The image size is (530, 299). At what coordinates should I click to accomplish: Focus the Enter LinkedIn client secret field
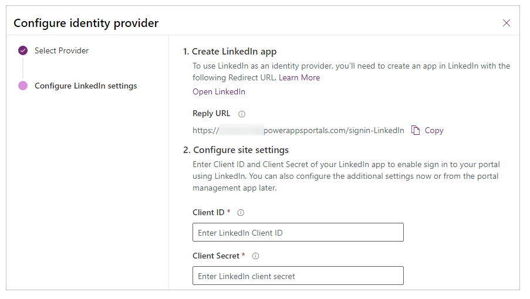298,276
